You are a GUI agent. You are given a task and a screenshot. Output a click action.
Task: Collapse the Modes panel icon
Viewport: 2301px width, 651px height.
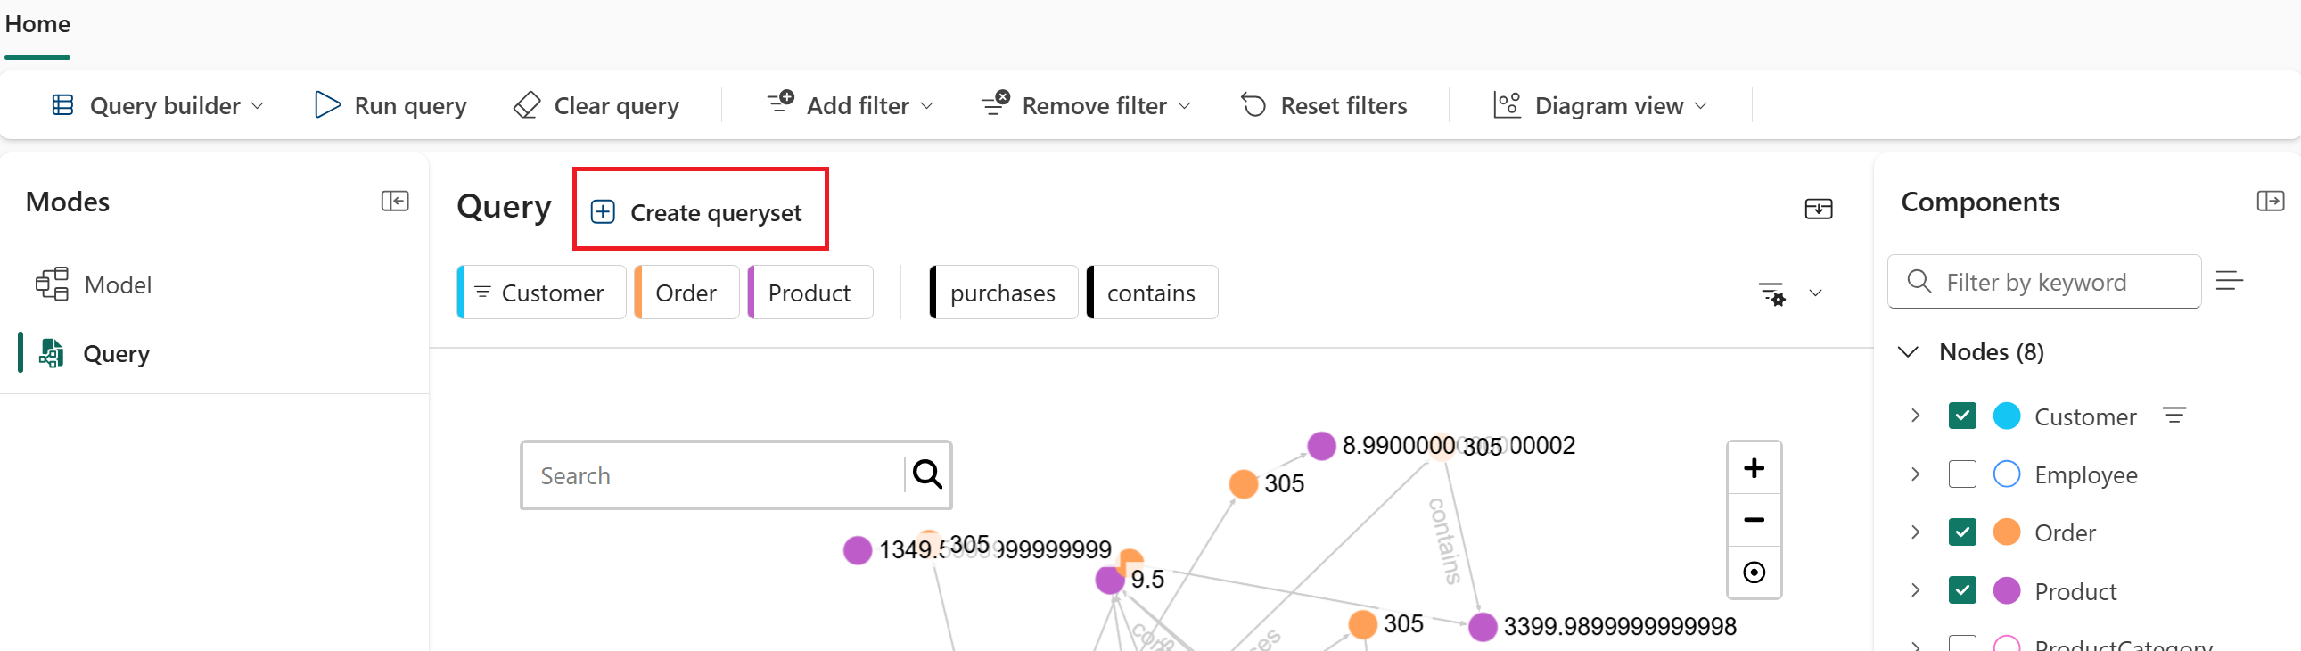[395, 201]
